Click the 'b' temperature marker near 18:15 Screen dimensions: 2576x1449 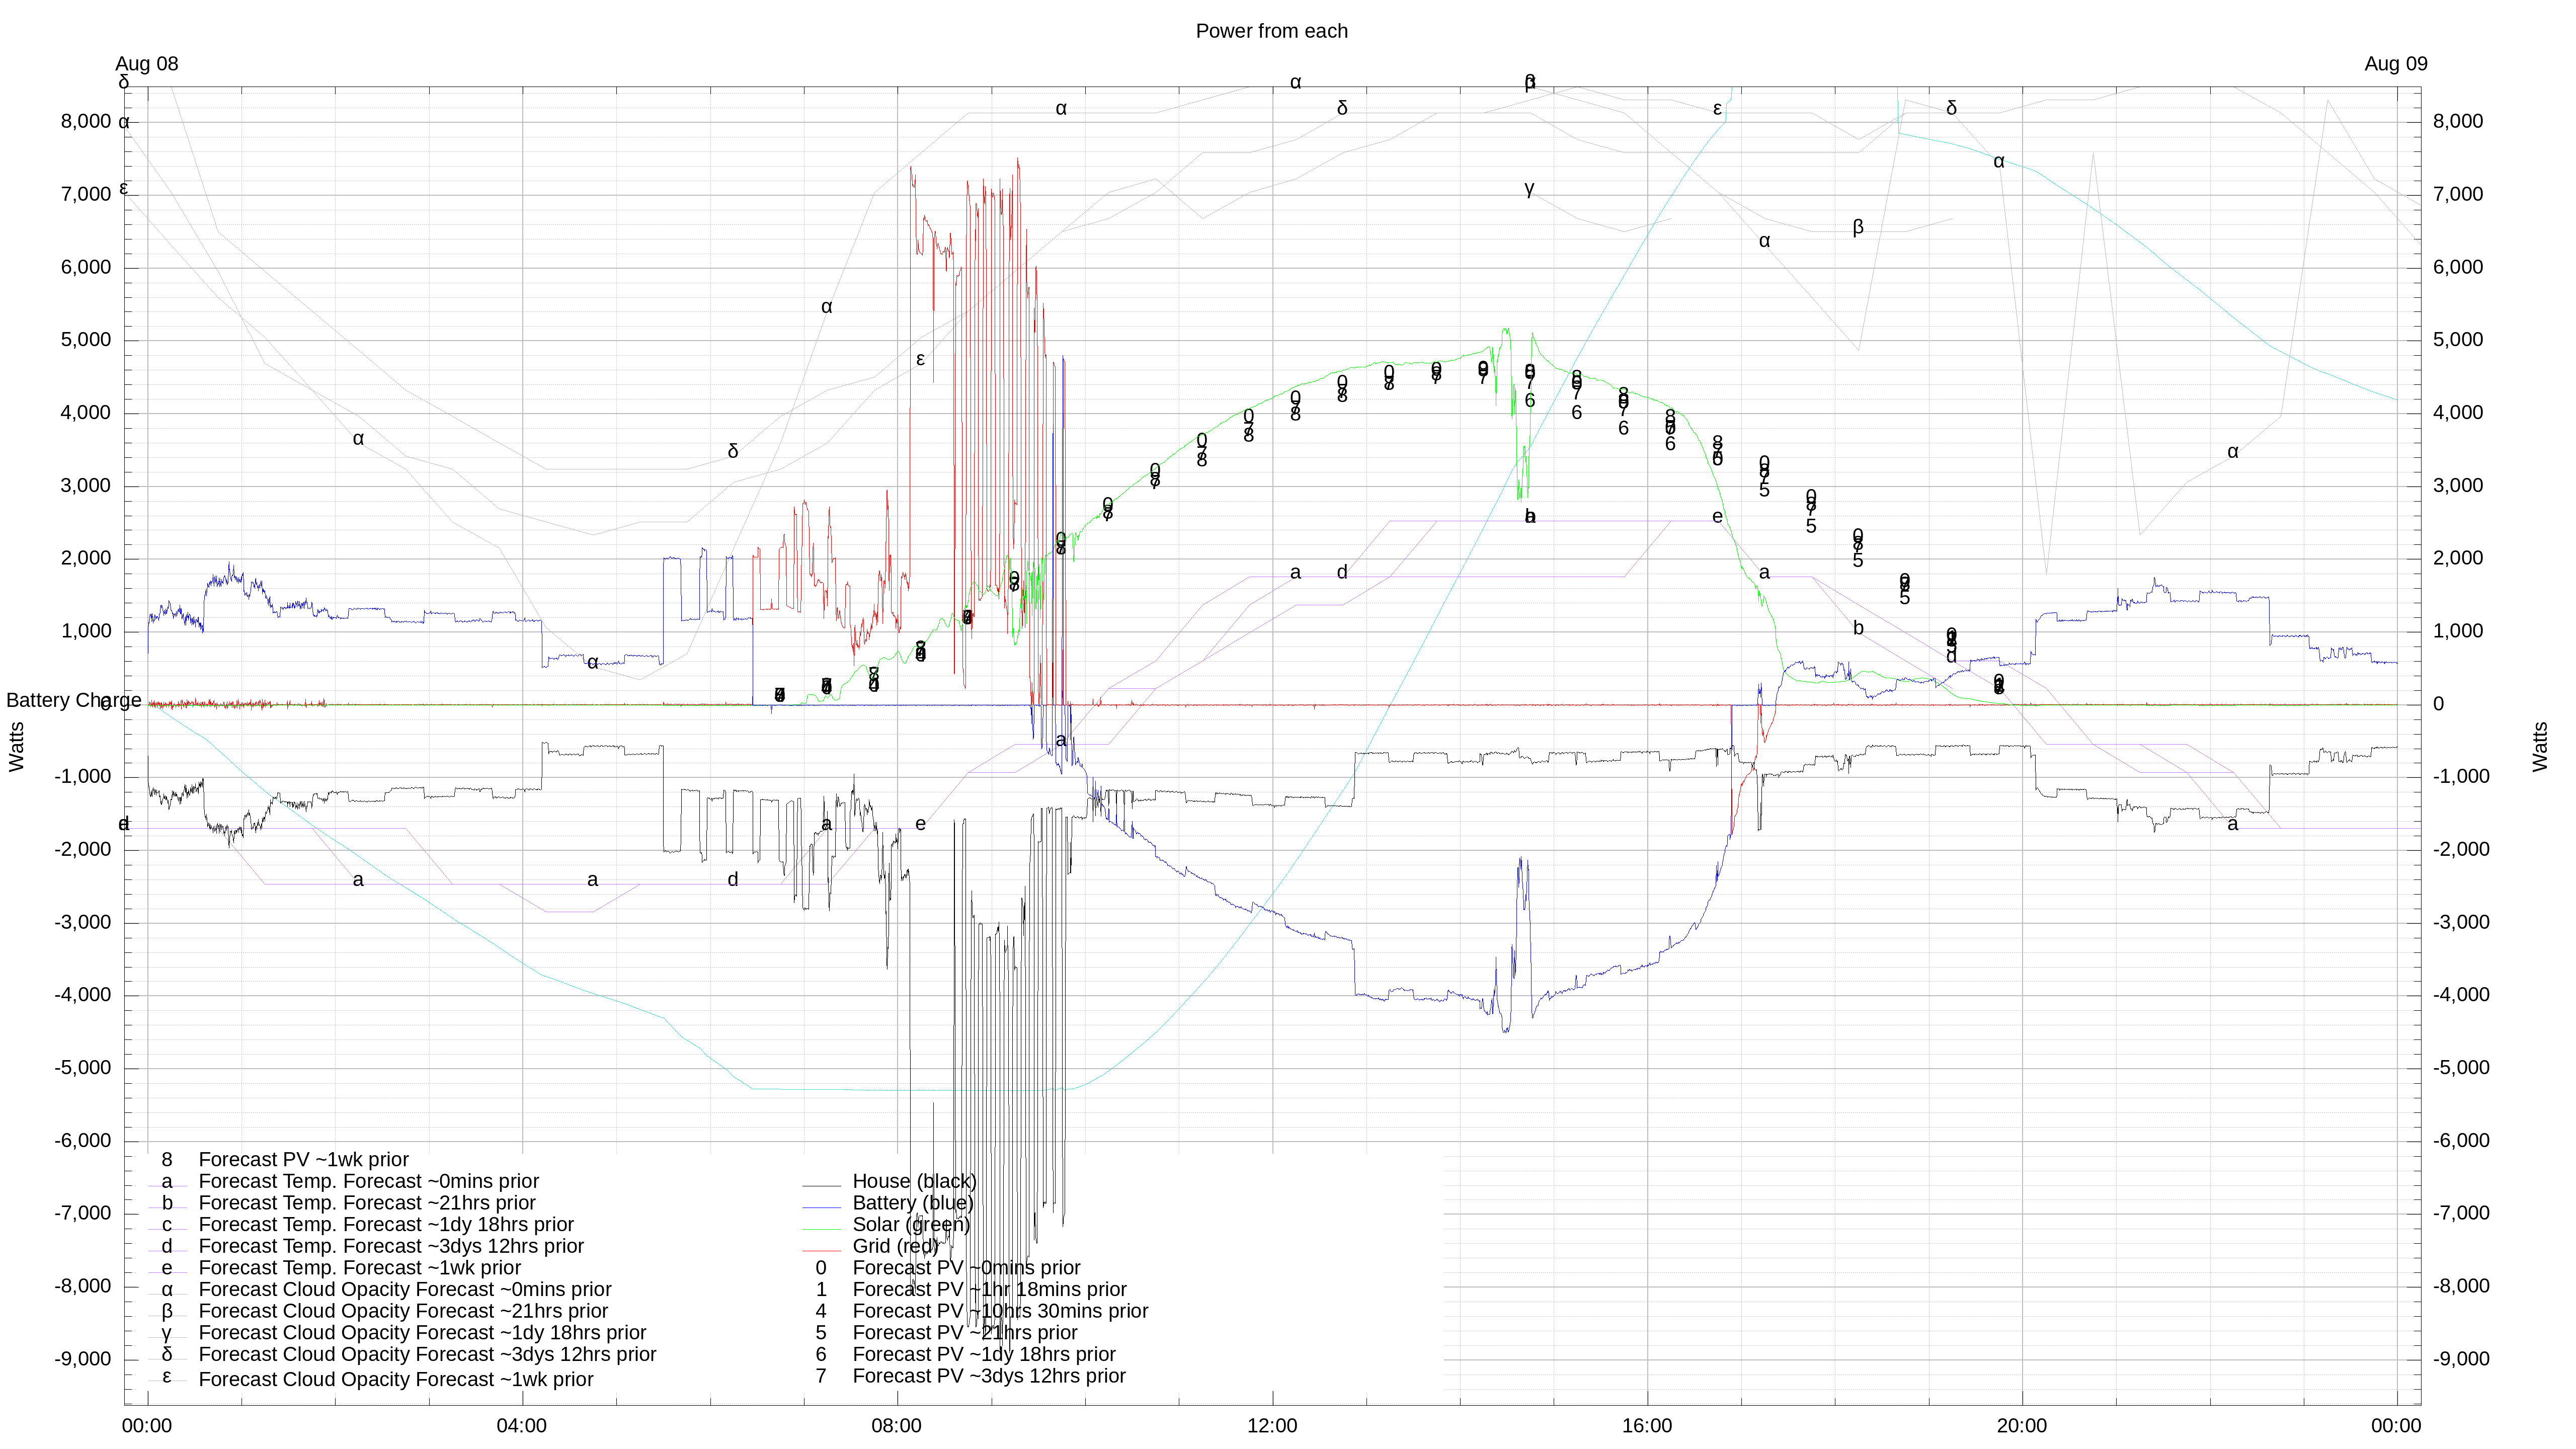(x=1858, y=628)
